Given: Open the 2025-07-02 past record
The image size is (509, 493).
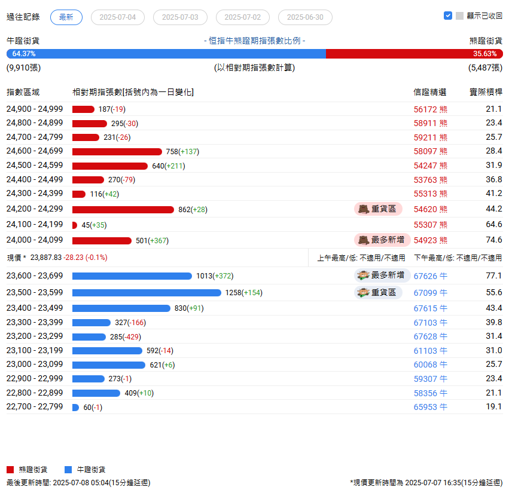Looking at the screenshot, I should coord(243,17).
